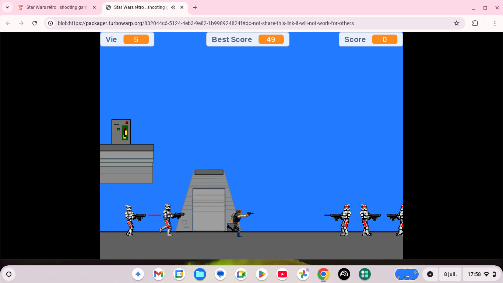
Task: Open the green dots app in shelf
Action: pyautogui.click(x=365, y=274)
